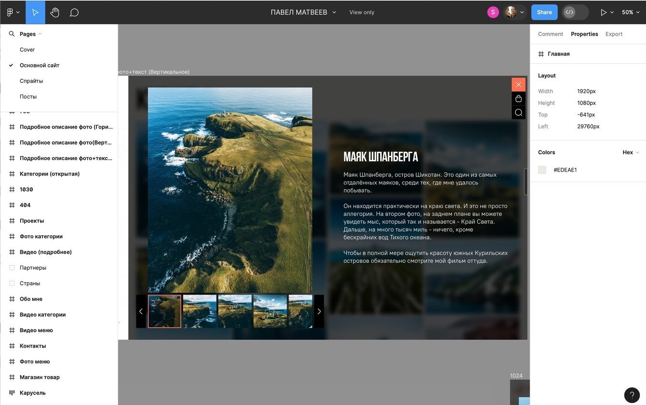This screenshot has height=405, width=646.
Task: Select the Comment tool in the toolbar
Action: pos(74,12)
